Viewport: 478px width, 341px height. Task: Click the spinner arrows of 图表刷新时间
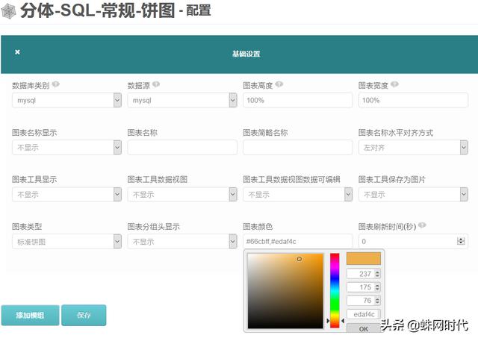[461, 241]
